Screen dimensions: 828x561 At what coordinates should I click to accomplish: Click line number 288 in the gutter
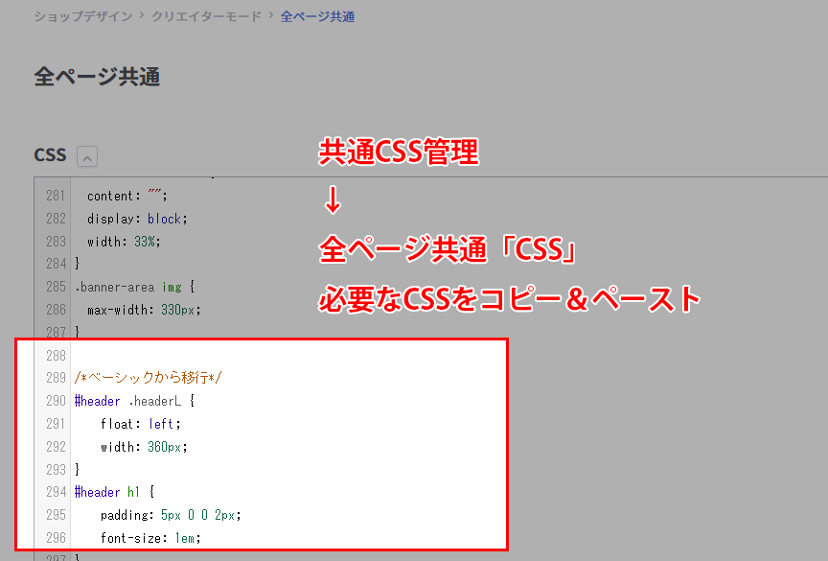click(56, 356)
